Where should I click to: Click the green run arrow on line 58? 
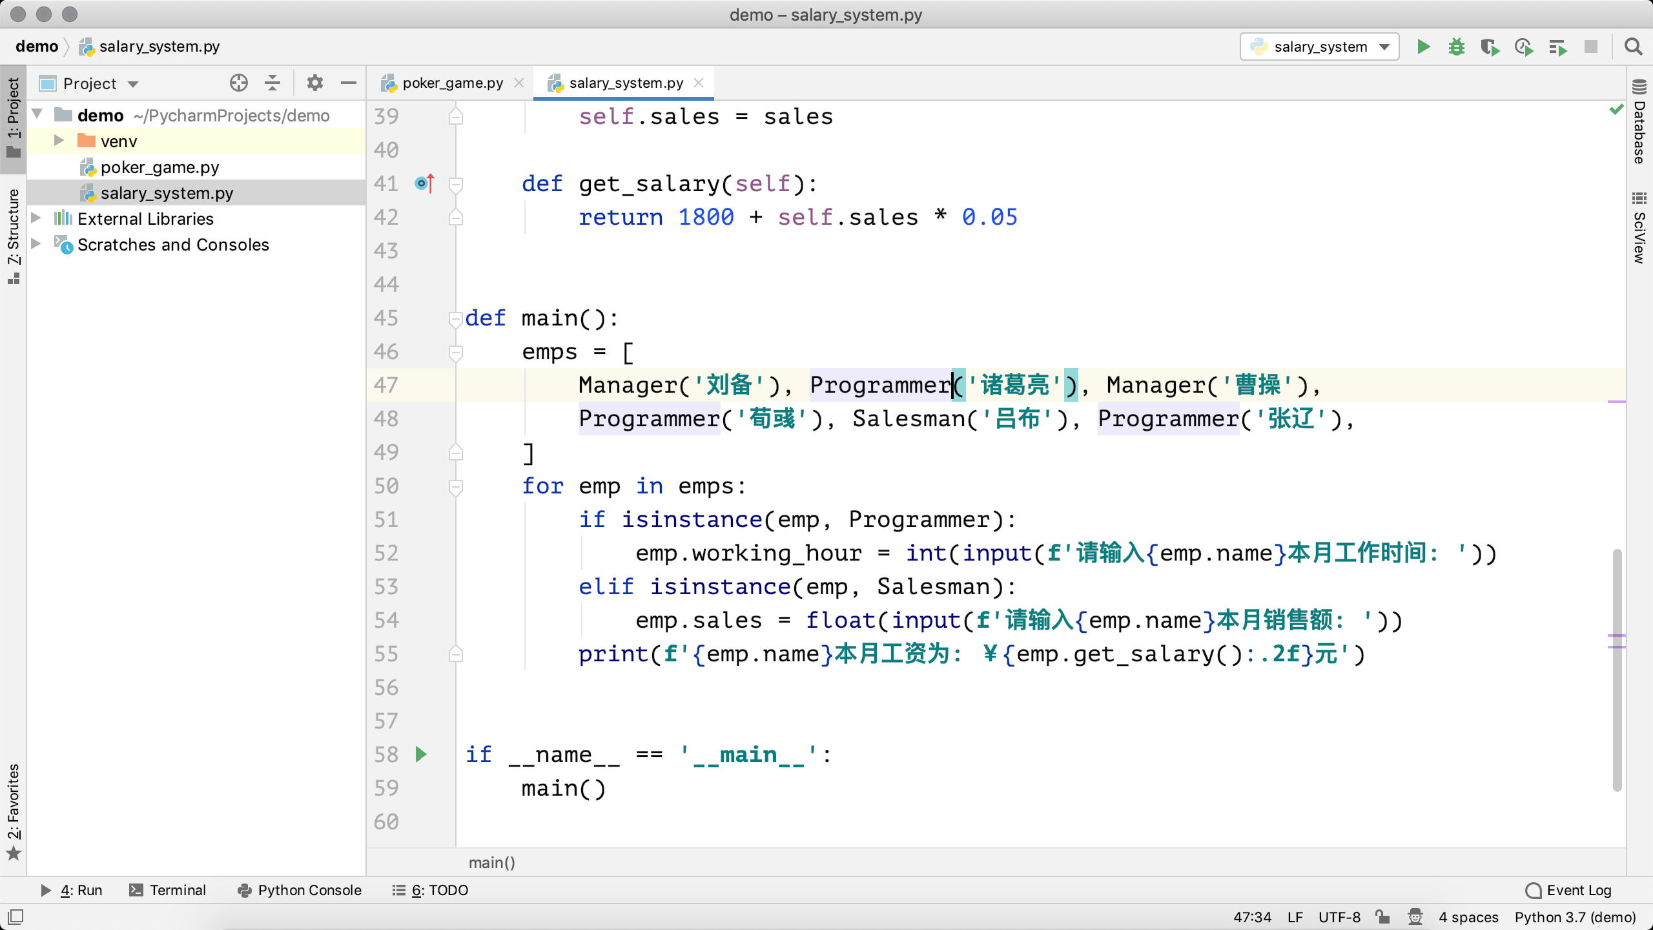421,754
